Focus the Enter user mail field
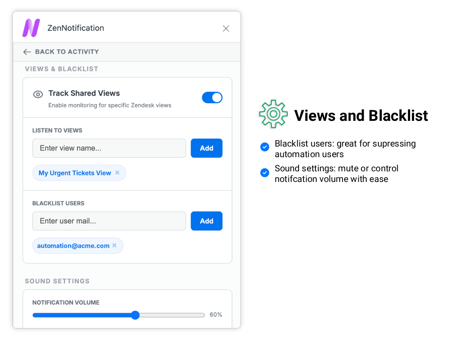453x340 pixels. [x=109, y=221]
